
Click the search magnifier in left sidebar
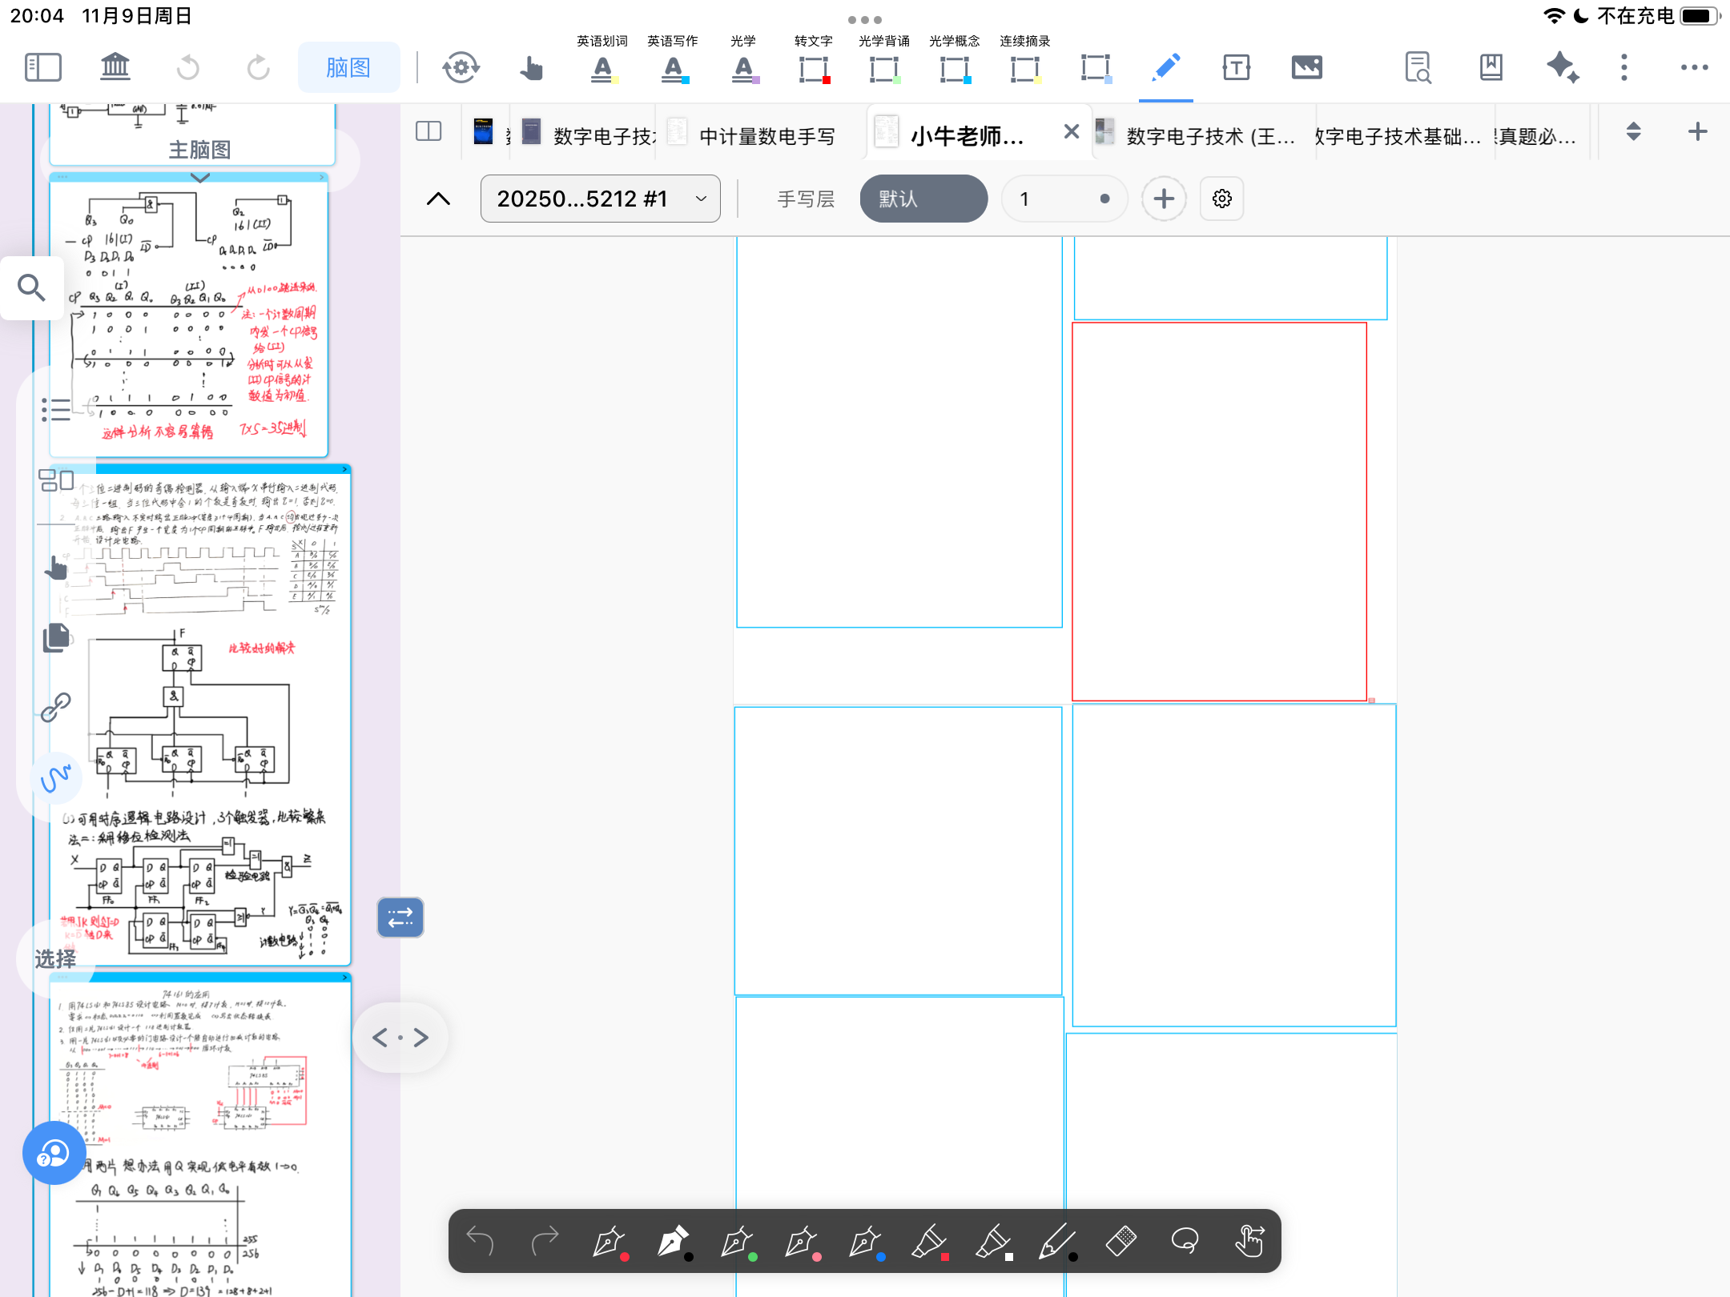32,287
